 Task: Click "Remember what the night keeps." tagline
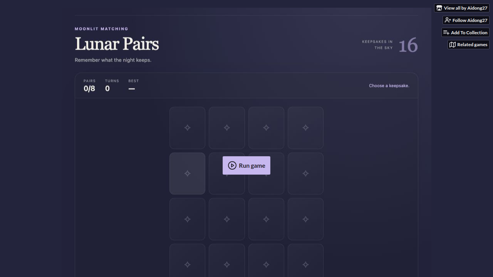click(113, 60)
